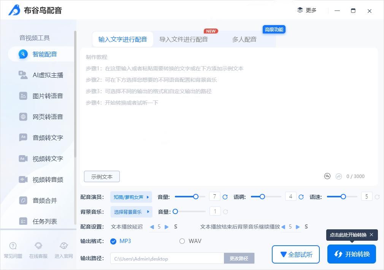This screenshot has height=270, width=384.
Task: Decrease 文本播放延迟 with left arrow
Action: pyautogui.click(x=152, y=227)
